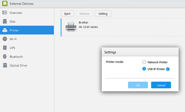The height and width of the screenshot is (112, 185).
Task: Click the Overview list icon in sidebar
Action: point(5,13)
